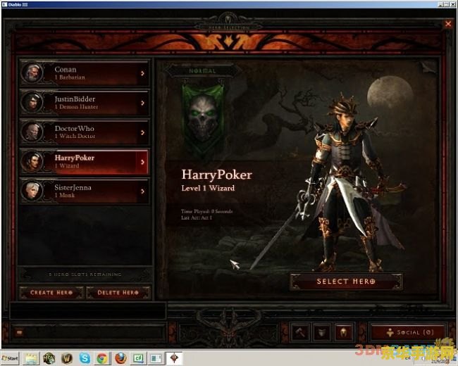The height and width of the screenshot is (366, 458).
Task: Open the World of Warcraft taskbar icon
Action: [67, 358]
